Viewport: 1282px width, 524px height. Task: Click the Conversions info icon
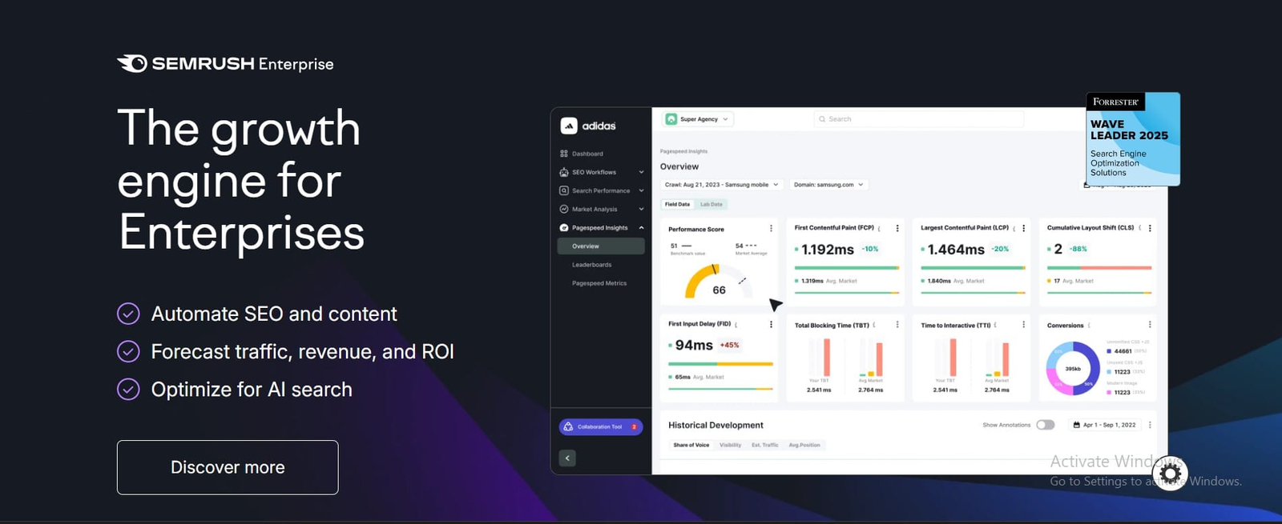pyautogui.click(x=1089, y=325)
